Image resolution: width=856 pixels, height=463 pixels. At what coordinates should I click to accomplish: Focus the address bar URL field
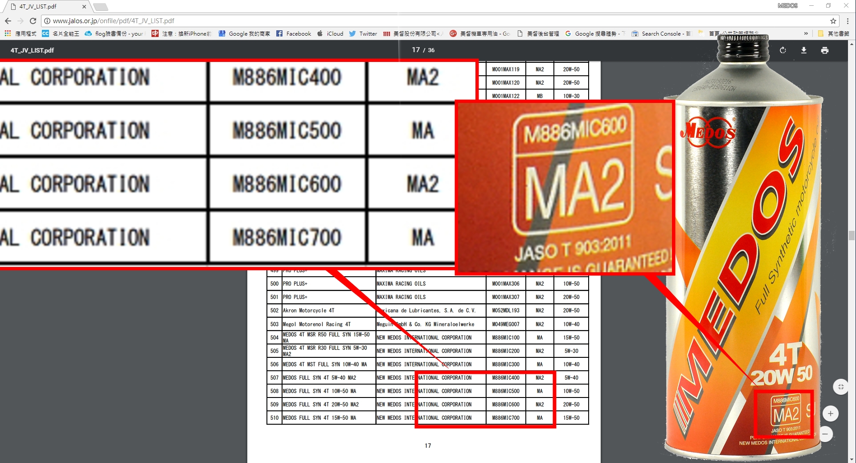point(439,21)
